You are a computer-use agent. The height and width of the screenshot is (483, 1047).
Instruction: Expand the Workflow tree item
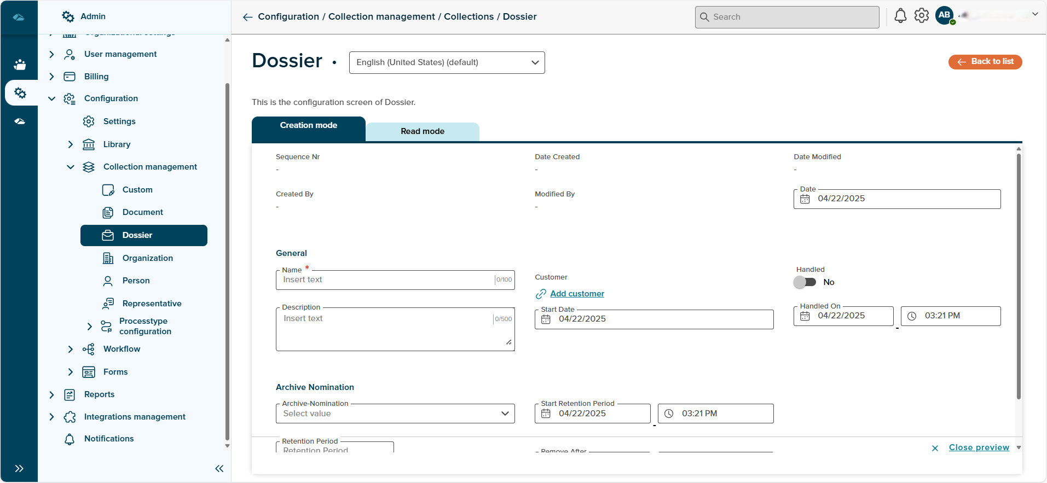click(70, 349)
